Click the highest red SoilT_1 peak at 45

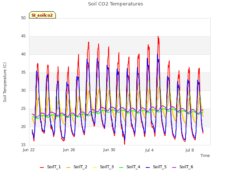pos(158,36)
